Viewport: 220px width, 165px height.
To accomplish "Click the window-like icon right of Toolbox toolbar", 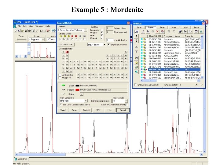I will (196, 31).
